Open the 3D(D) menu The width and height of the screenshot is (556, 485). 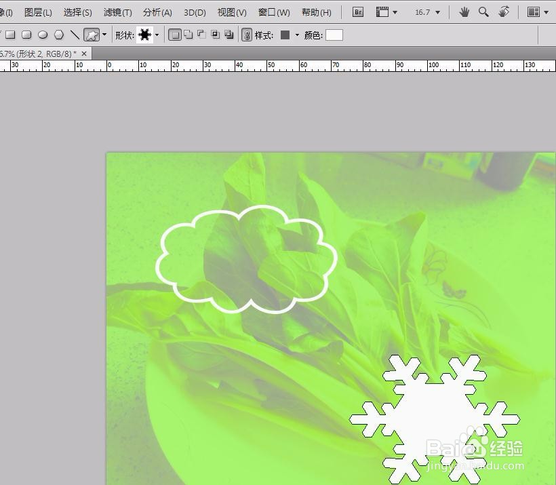(195, 13)
